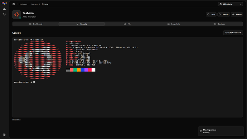Click the Console section heading
This screenshot has width=247, height=139.
click(16, 33)
